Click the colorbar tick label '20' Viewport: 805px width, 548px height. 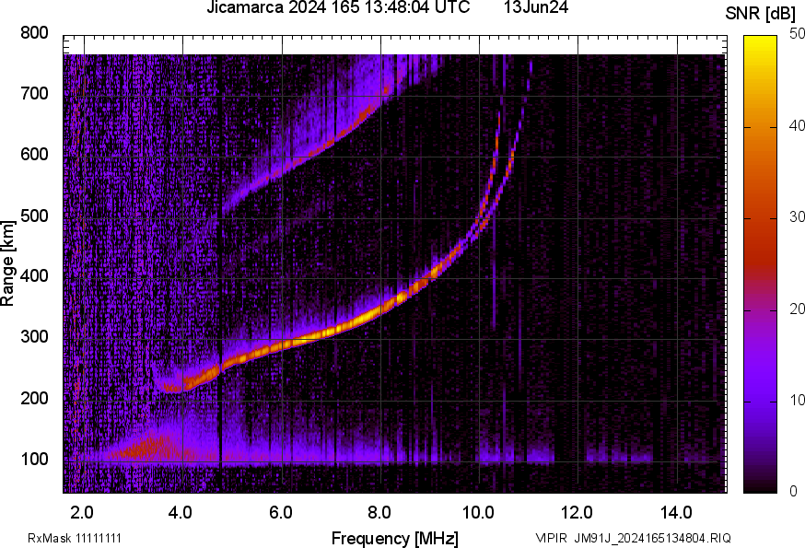797,309
